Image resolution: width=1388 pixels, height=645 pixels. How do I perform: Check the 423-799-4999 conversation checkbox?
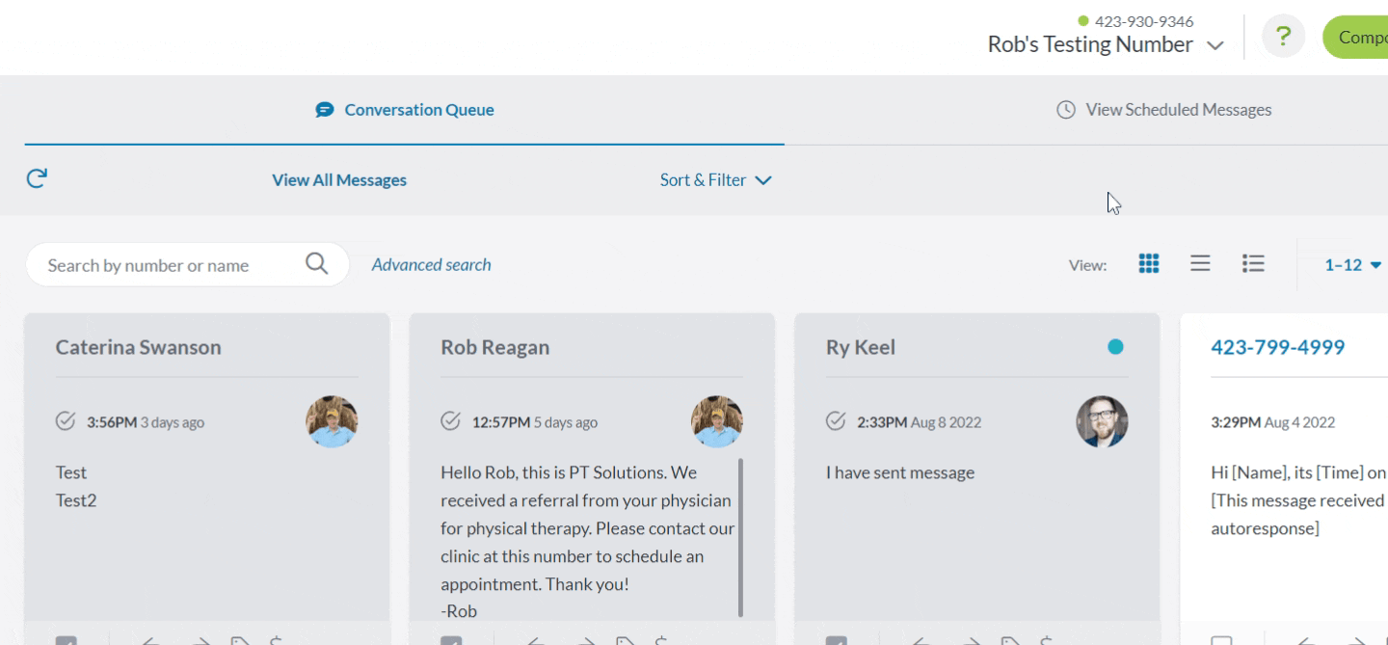(x=1221, y=640)
